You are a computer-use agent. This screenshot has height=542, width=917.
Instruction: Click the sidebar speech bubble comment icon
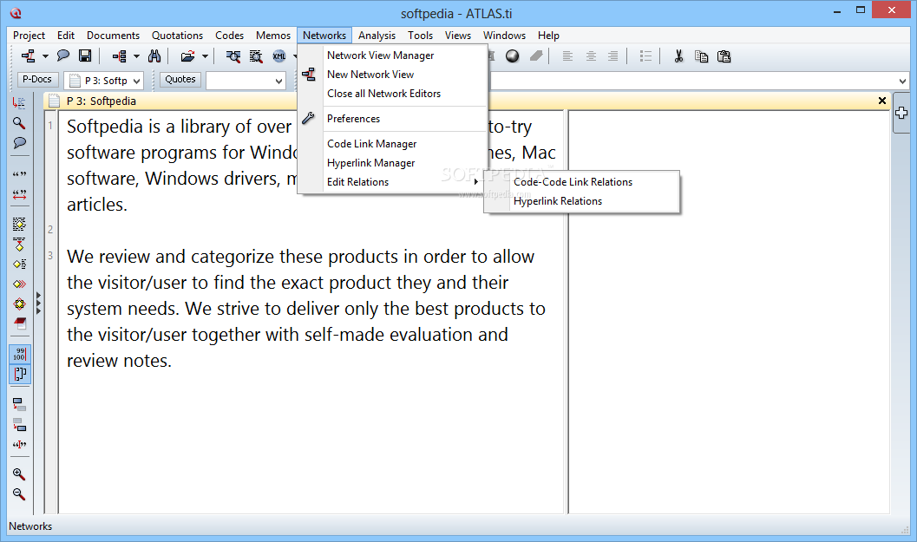click(19, 143)
